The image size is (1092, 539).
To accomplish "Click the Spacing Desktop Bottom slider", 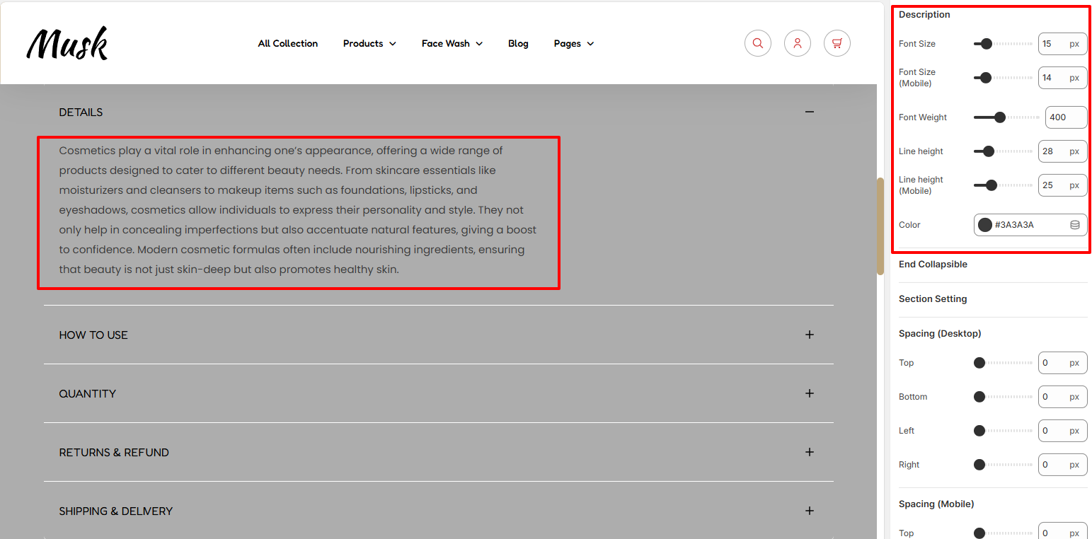I will [x=1003, y=397].
